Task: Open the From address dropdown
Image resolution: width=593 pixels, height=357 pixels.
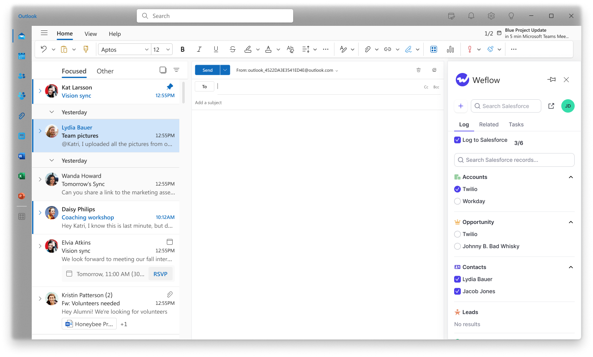Action: [337, 70]
